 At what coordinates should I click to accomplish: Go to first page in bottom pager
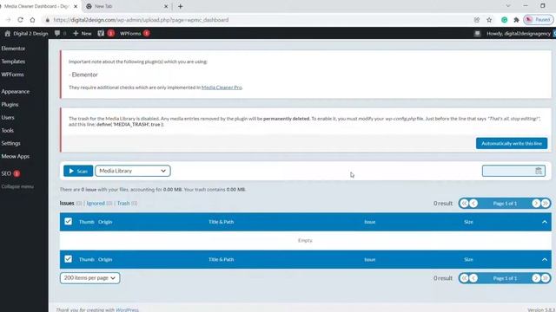point(464,278)
